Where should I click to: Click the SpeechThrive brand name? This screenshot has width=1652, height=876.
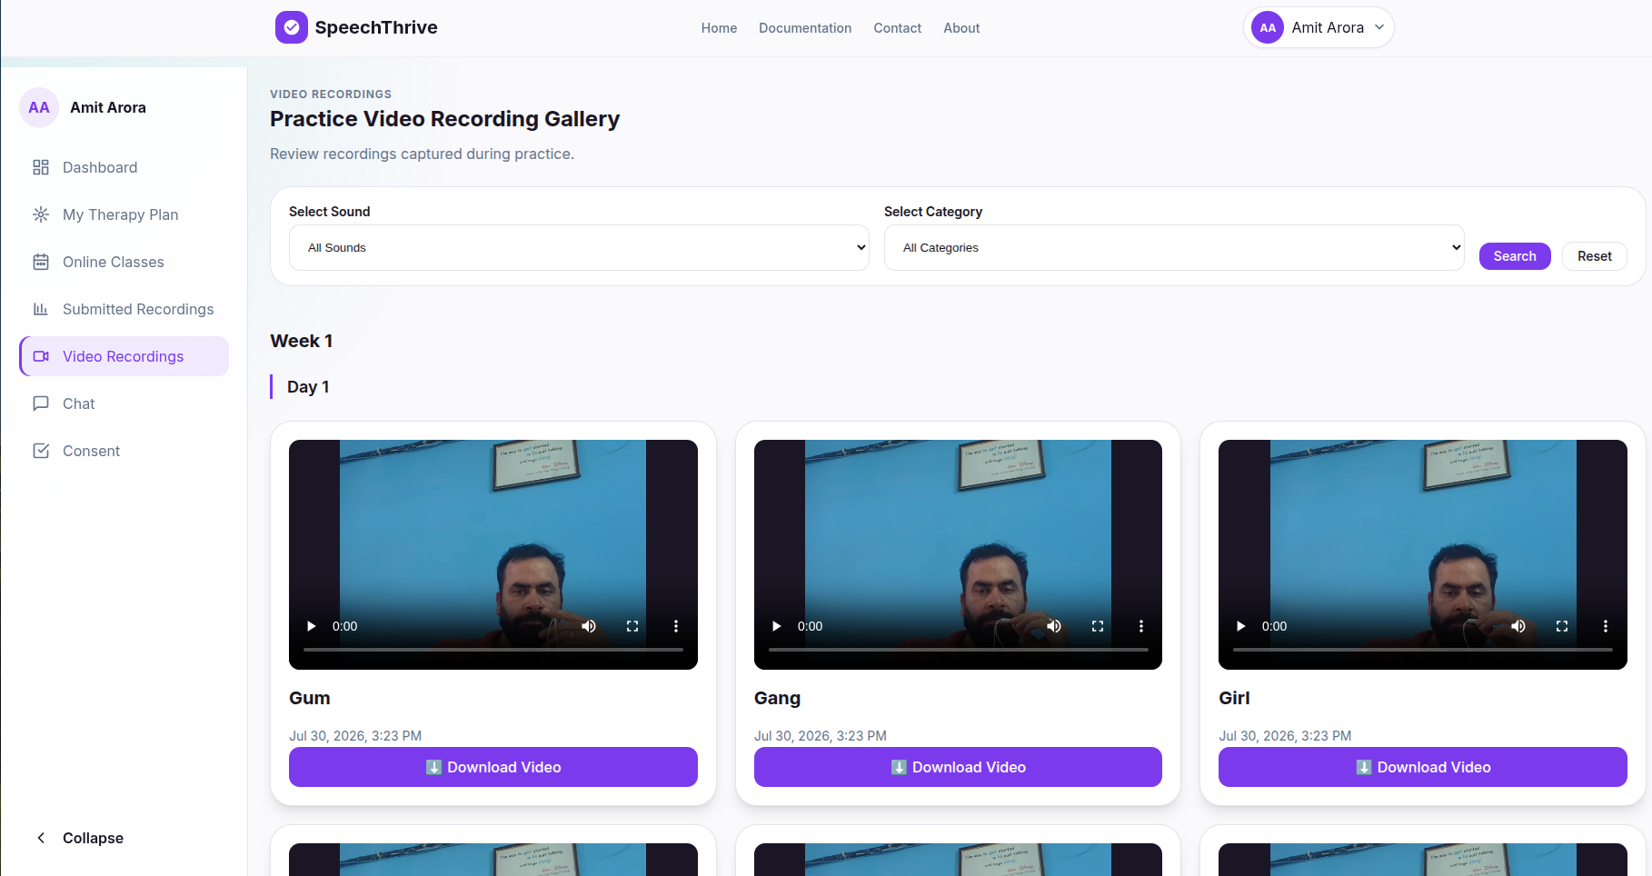tap(376, 27)
